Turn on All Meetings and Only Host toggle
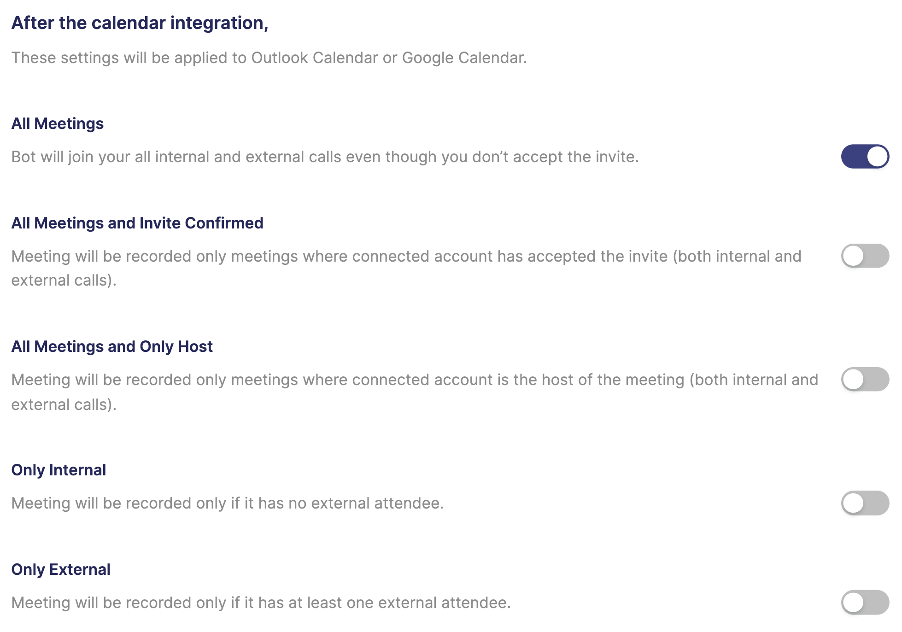Image resolution: width=902 pixels, height=632 pixels. (865, 380)
